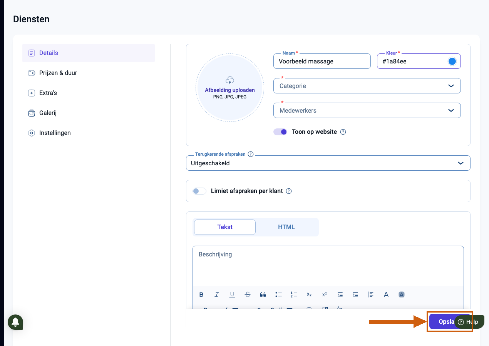The height and width of the screenshot is (346, 489).
Task: Change the text background highlight color
Action: (402, 295)
